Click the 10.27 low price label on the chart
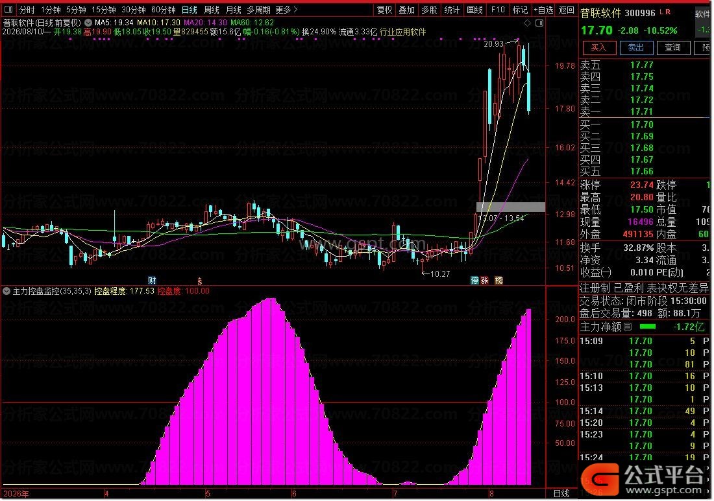 pos(440,274)
